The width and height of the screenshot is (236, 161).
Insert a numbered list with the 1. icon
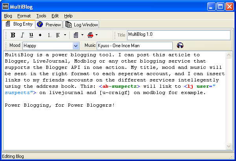coord(50,35)
